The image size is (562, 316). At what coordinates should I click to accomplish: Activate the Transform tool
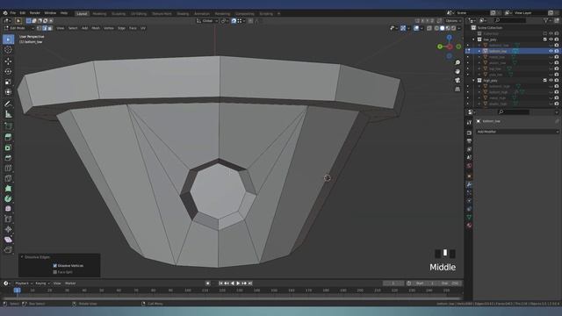pyautogui.click(x=8, y=92)
